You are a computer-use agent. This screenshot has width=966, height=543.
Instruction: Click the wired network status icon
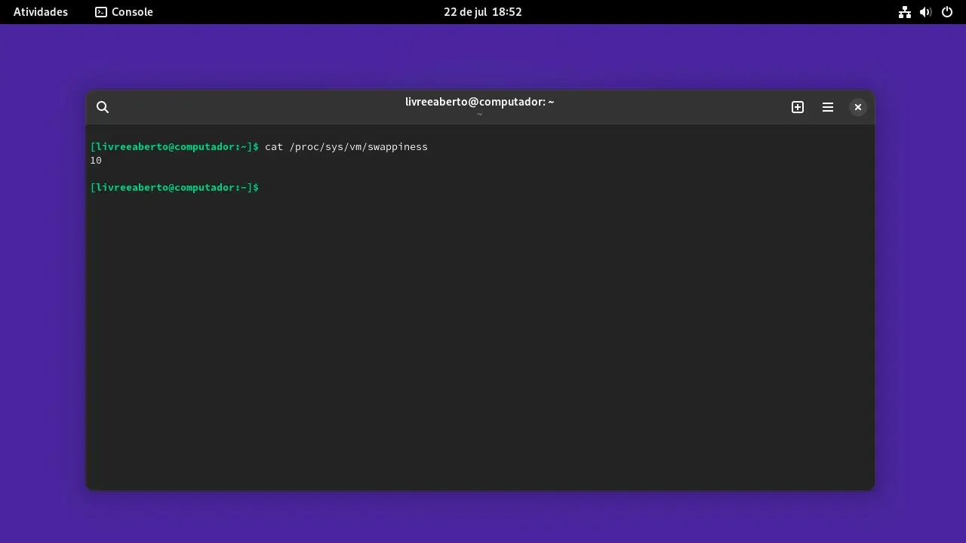click(905, 12)
